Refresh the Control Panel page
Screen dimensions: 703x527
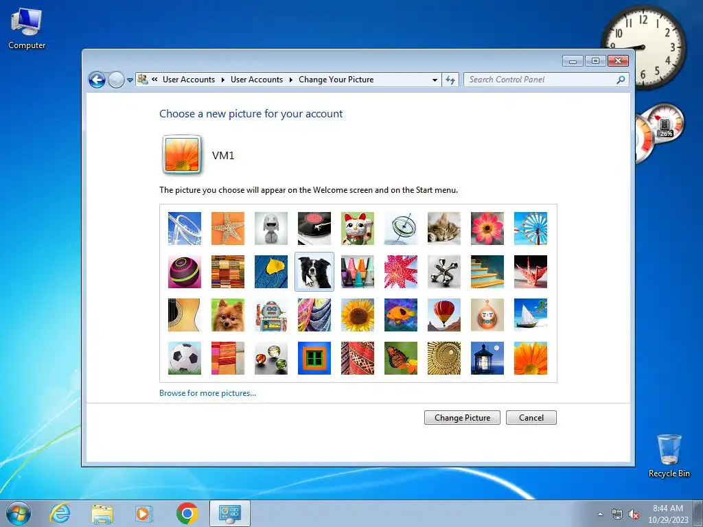(x=450, y=80)
